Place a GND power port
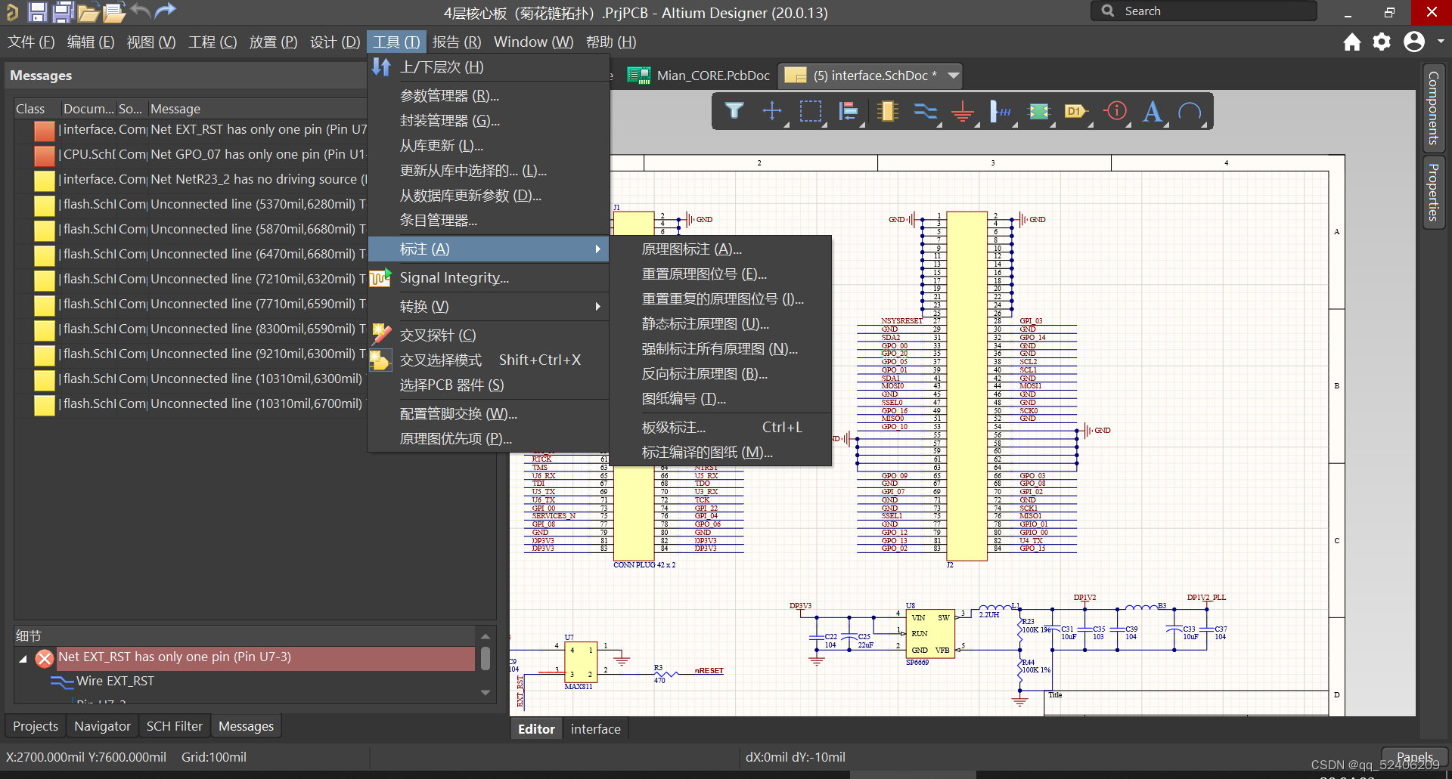 (962, 111)
